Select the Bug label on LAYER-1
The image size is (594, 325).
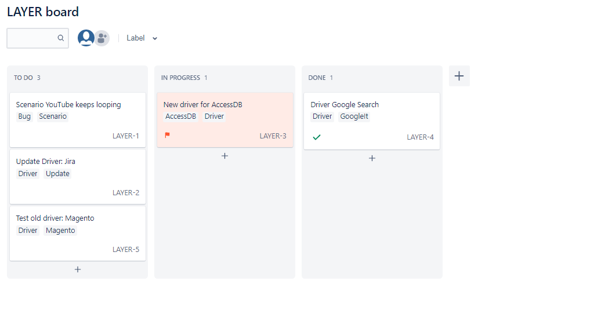[x=24, y=116]
